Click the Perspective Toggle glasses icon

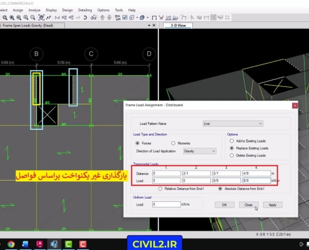coord(94,17)
